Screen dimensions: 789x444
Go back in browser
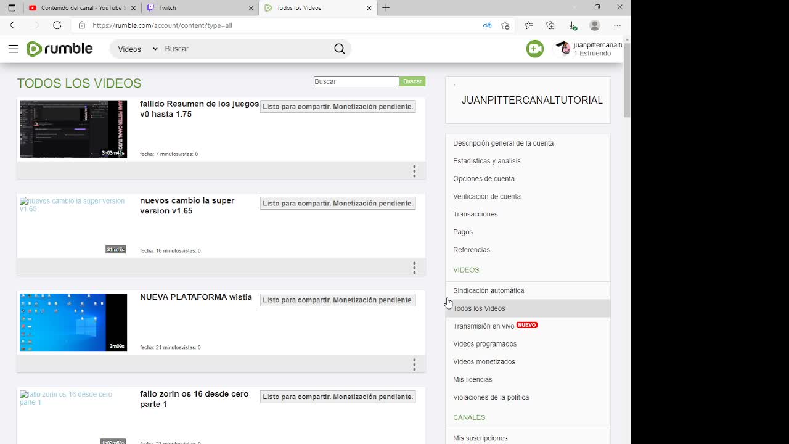[x=14, y=25]
